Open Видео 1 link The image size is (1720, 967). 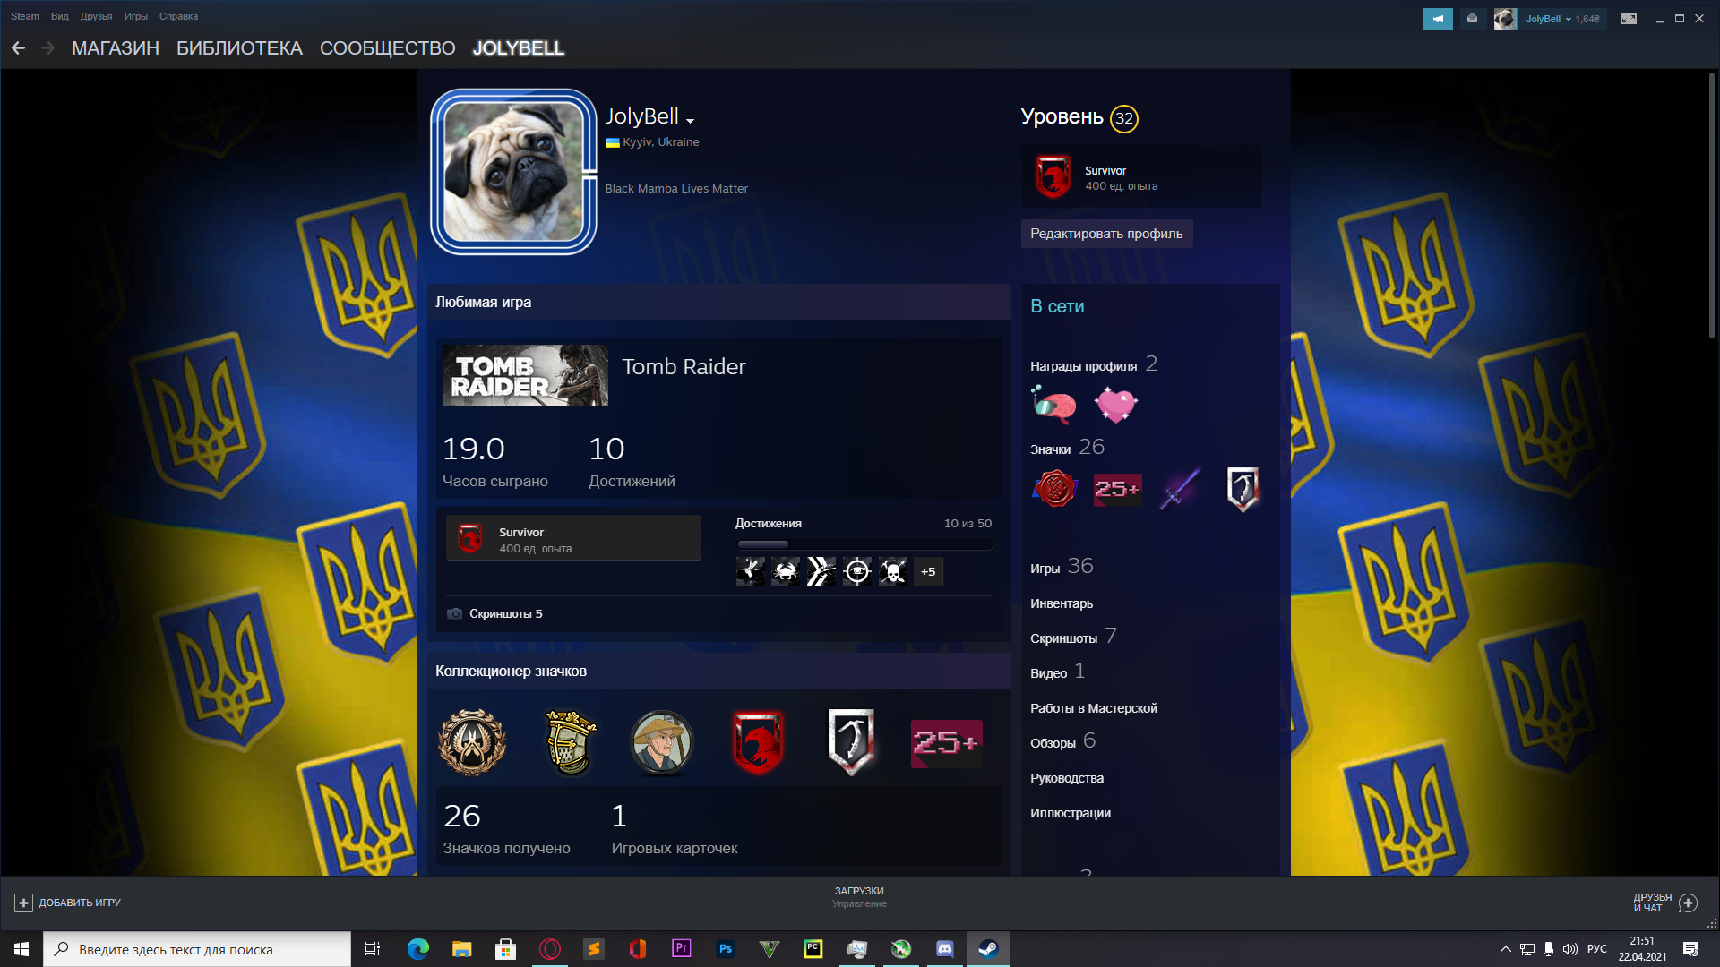(1057, 672)
